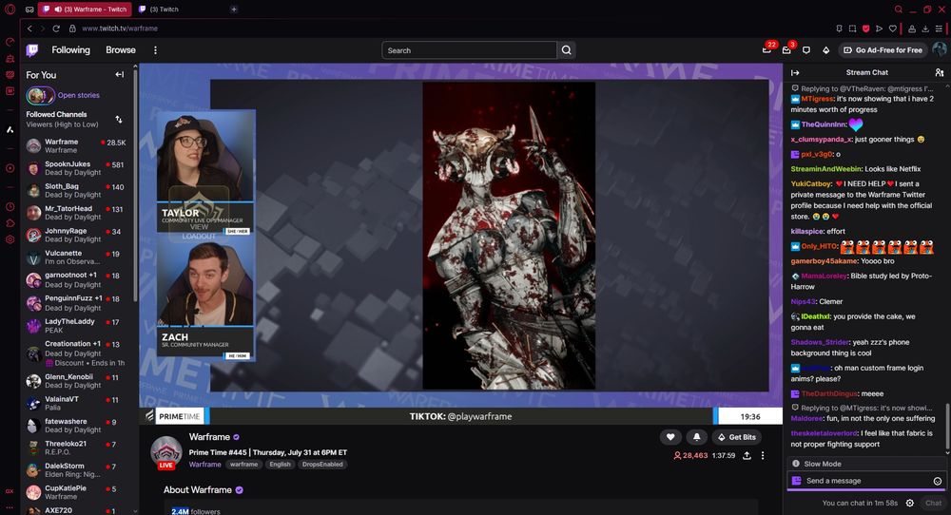Open Warframe game category link
This screenshot has height=515, width=951.
(205, 464)
